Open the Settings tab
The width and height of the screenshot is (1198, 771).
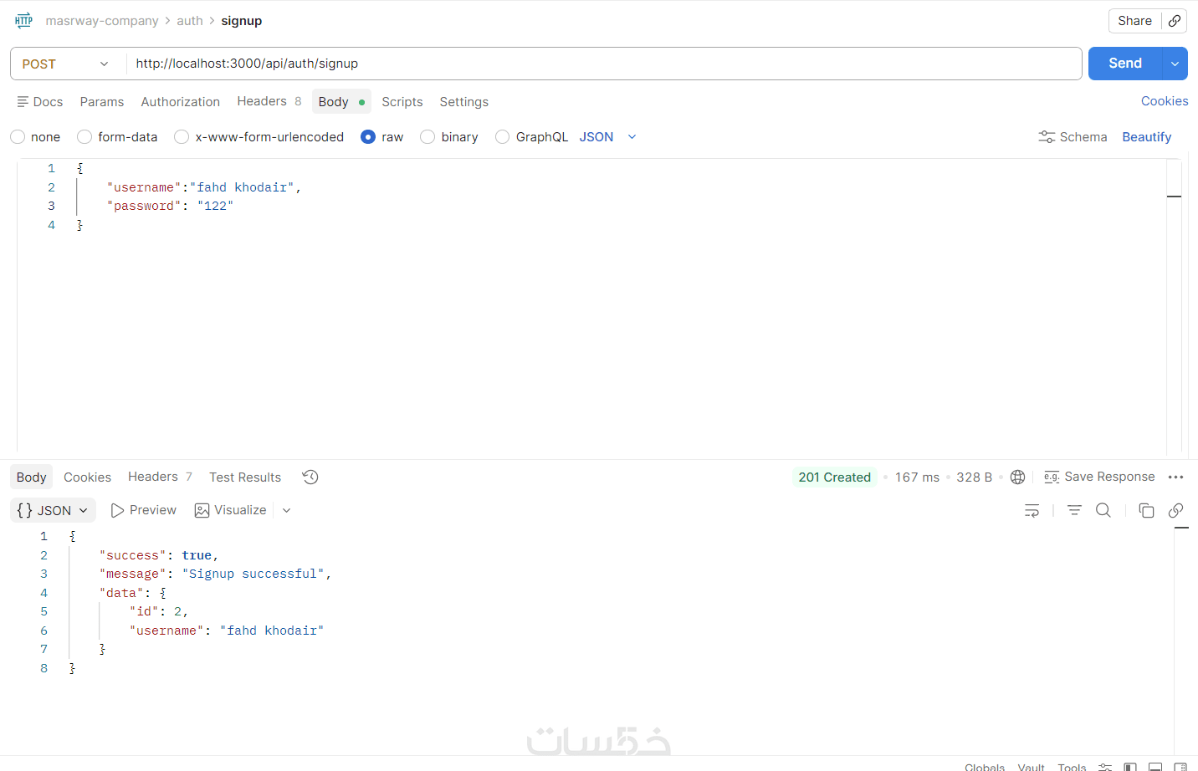pos(464,101)
